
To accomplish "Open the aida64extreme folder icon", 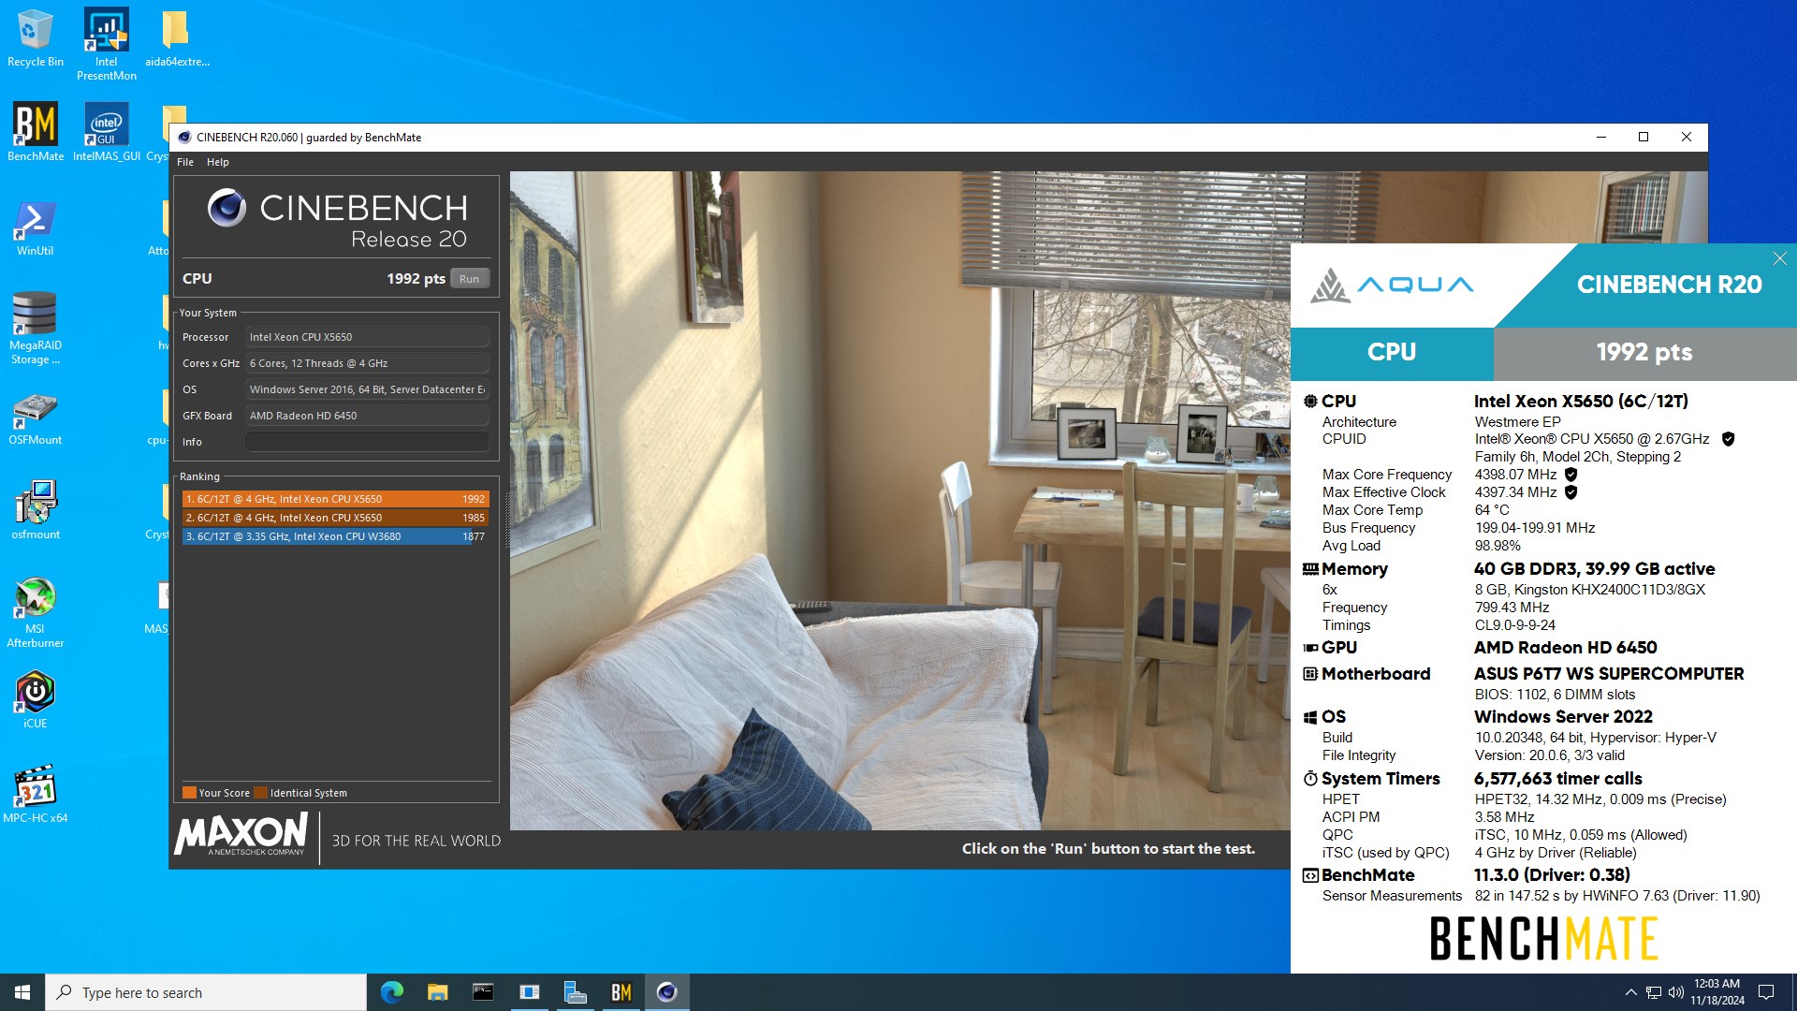I will 176,37.
